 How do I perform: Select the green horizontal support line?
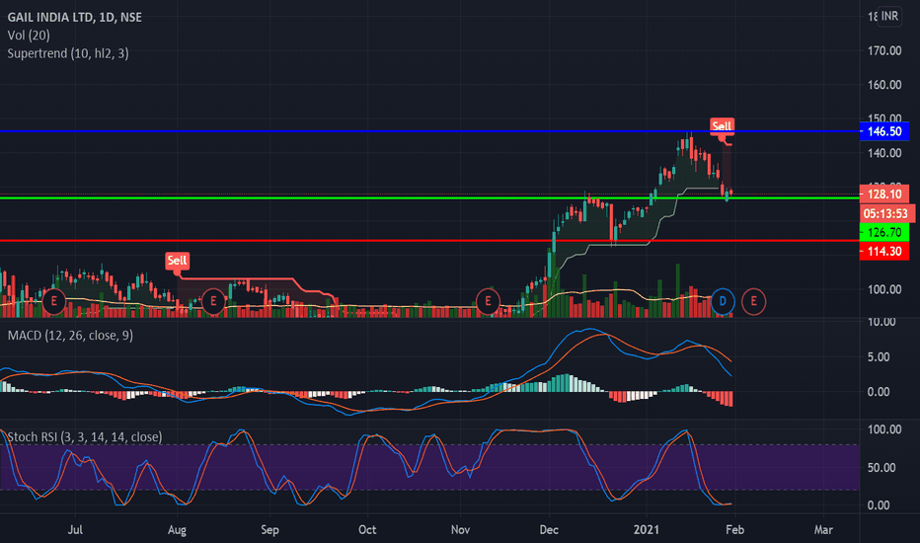429,197
